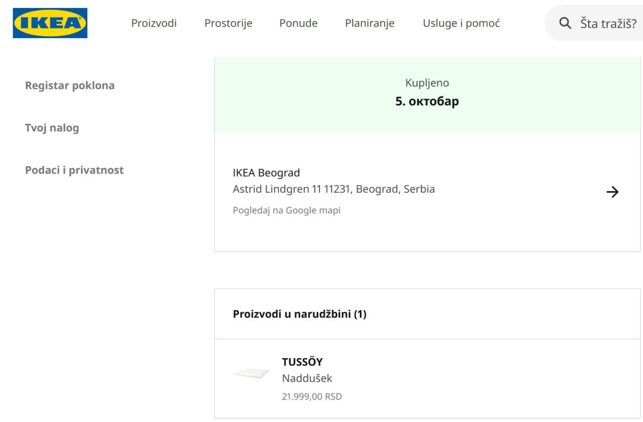Go to the Planiranje menu item

pyautogui.click(x=369, y=23)
